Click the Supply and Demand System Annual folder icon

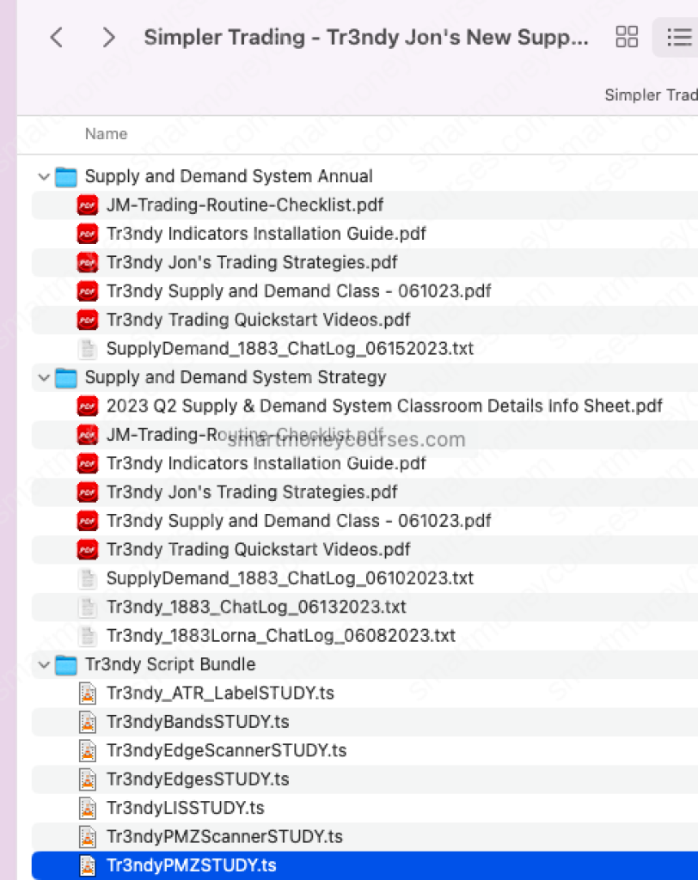tap(66, 177)
